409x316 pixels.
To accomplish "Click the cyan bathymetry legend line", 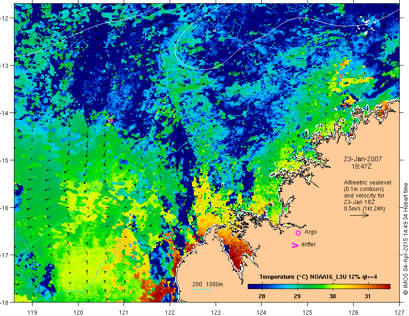I will (202, 289).
